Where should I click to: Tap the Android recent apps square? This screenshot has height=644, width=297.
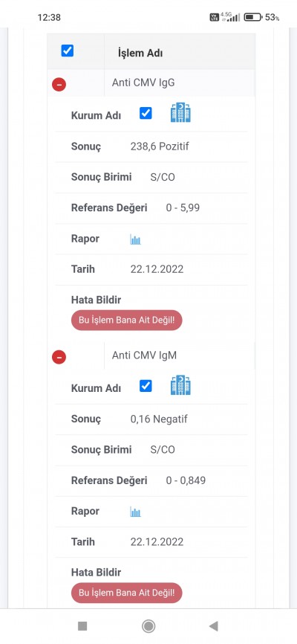tap(82, 626)
